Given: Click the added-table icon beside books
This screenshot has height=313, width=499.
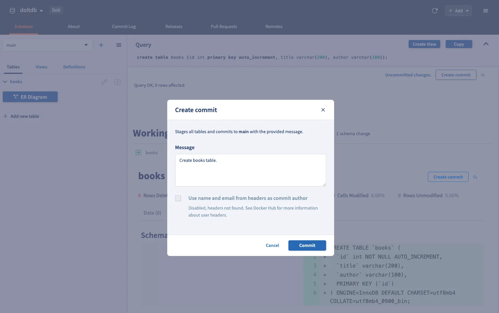Looking at the screenshot, I should pos(138,152).
